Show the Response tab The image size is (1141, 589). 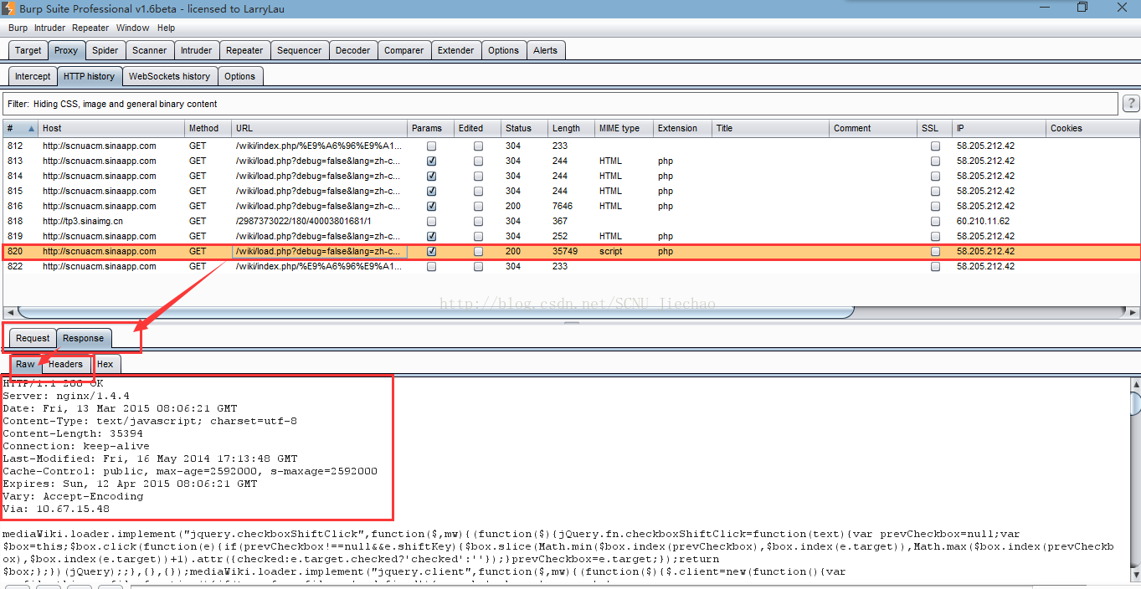(x=84, y=338)
